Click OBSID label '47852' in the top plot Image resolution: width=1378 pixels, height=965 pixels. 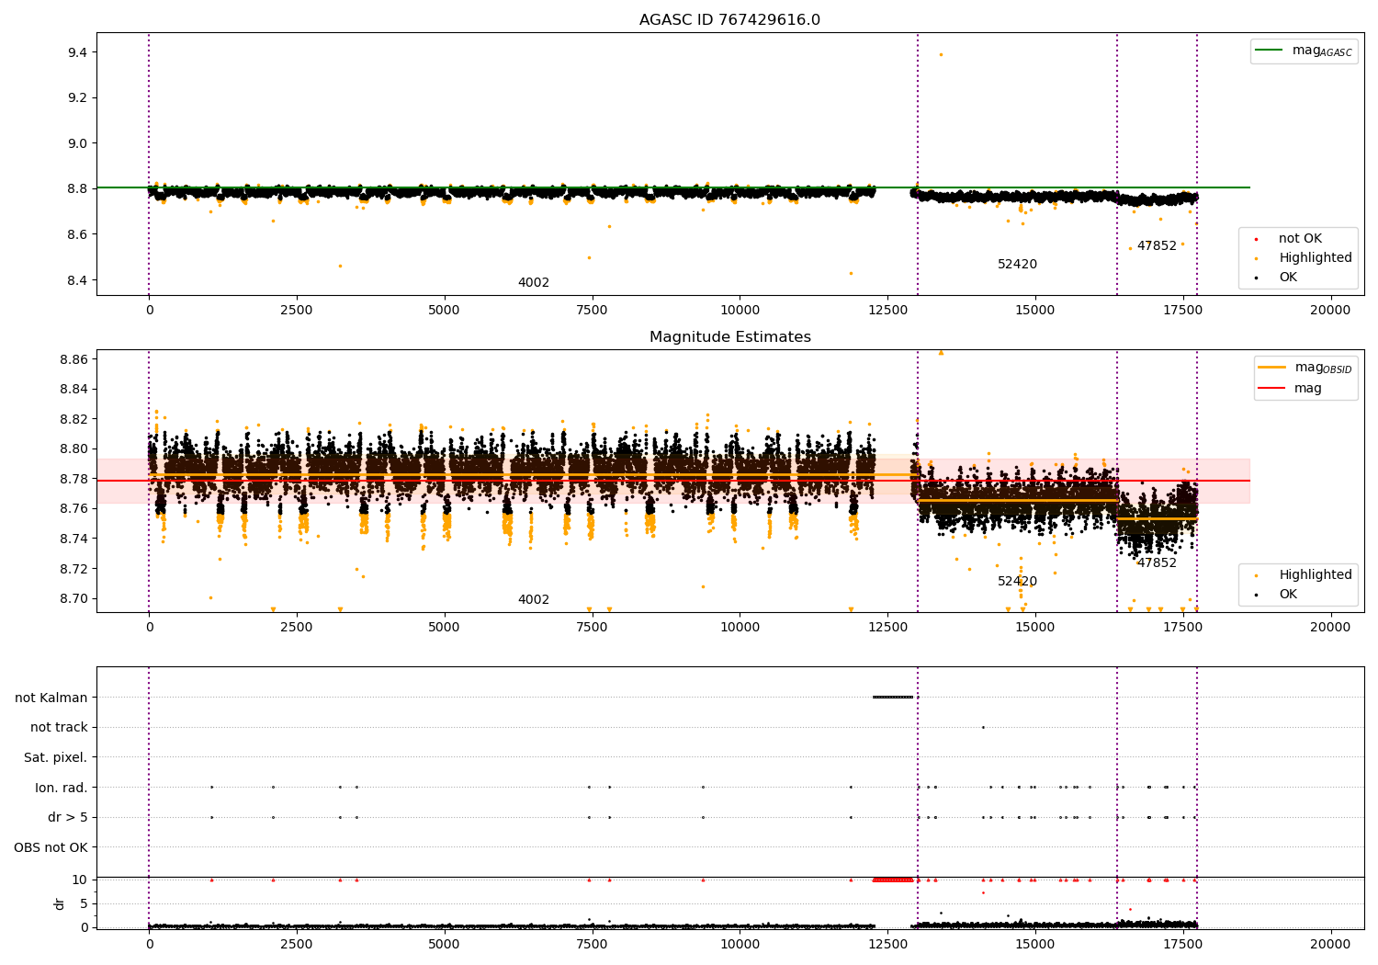1157,246
